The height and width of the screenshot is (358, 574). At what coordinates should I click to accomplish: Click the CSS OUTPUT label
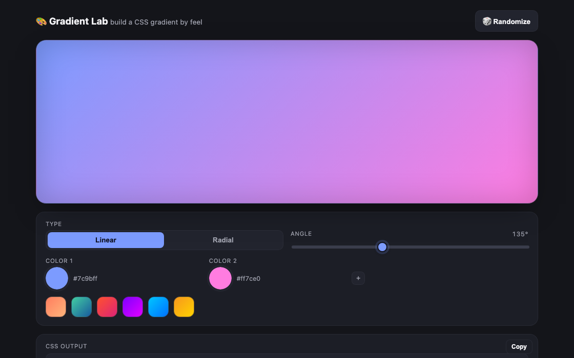(66, 346)
